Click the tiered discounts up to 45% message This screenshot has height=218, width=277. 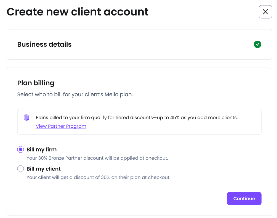pyautogui.click(x=137, y=118)
